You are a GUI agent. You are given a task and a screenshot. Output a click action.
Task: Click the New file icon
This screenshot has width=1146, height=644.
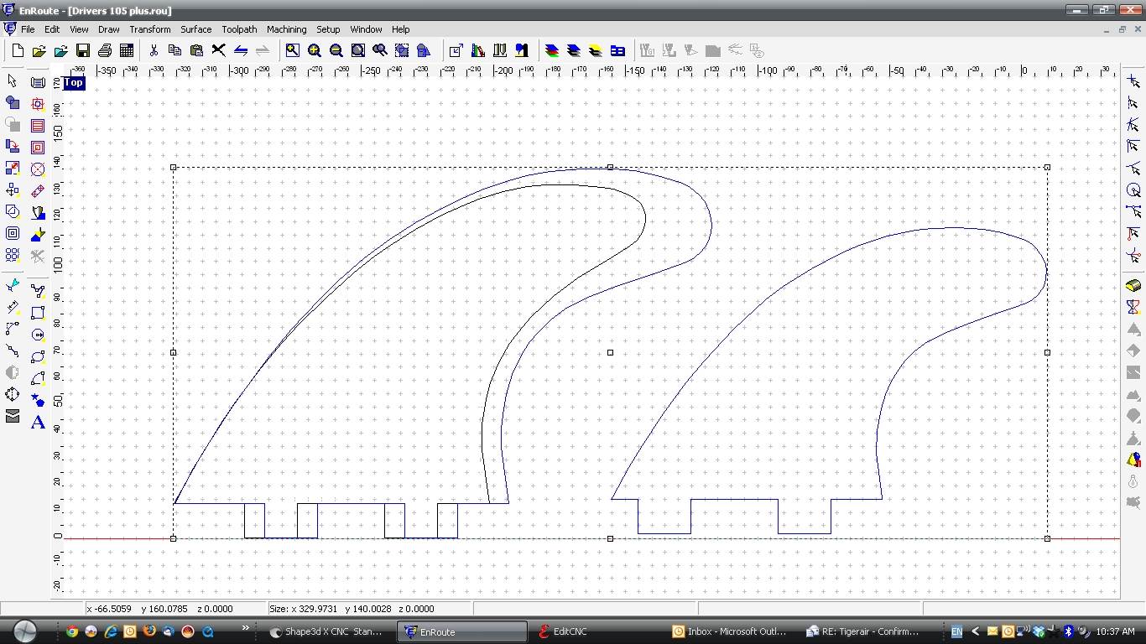(x=18, y=50)
